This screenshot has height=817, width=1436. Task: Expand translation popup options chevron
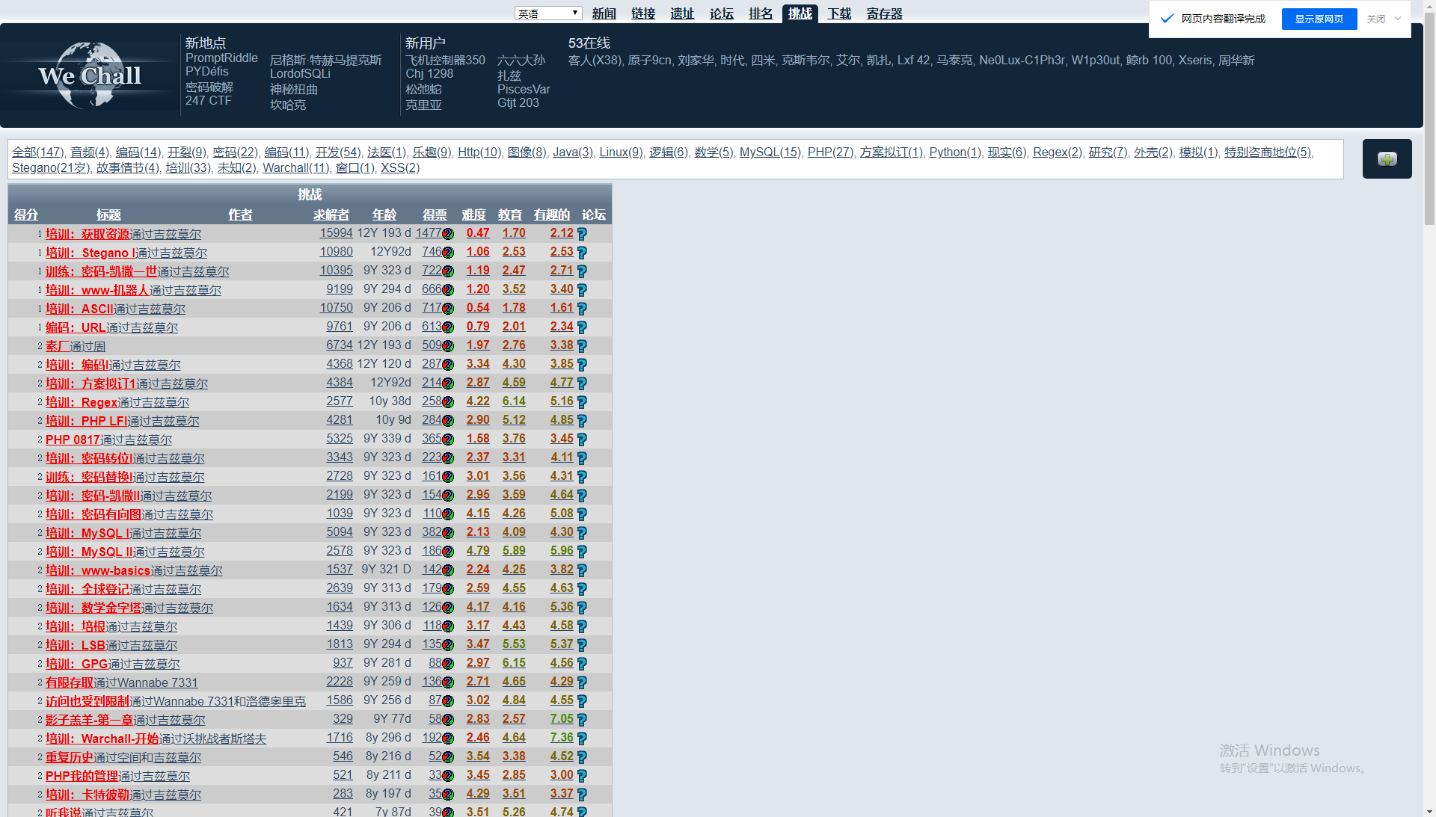[1398, 19]
